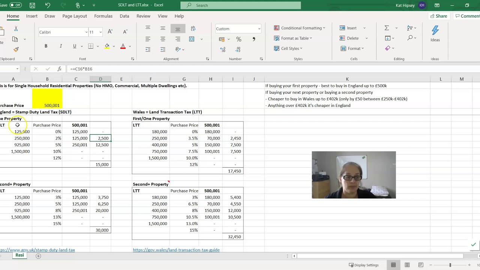The width and height of the screenshot is (480, 270).
Task: Click the Wrap Text icon
Action: (x=193, y=28)
